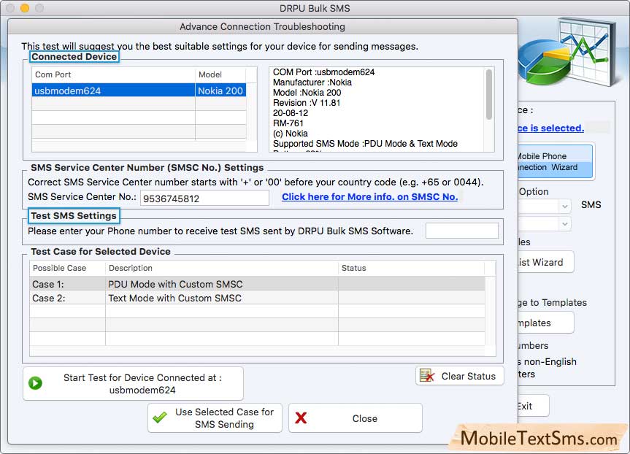Click Mobile Phone Connection Wizard button behind dialog

pyautogui.click(x=556, y=161)
